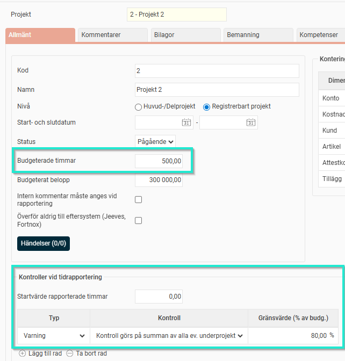Enable intern kommentar måste anges checkbox

[x=138, y=200]
